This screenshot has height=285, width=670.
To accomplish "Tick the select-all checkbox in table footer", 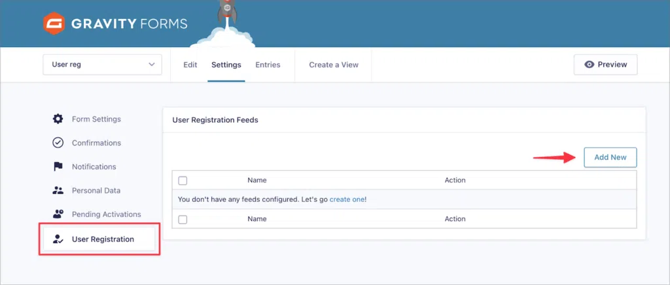I will [183, 219].
